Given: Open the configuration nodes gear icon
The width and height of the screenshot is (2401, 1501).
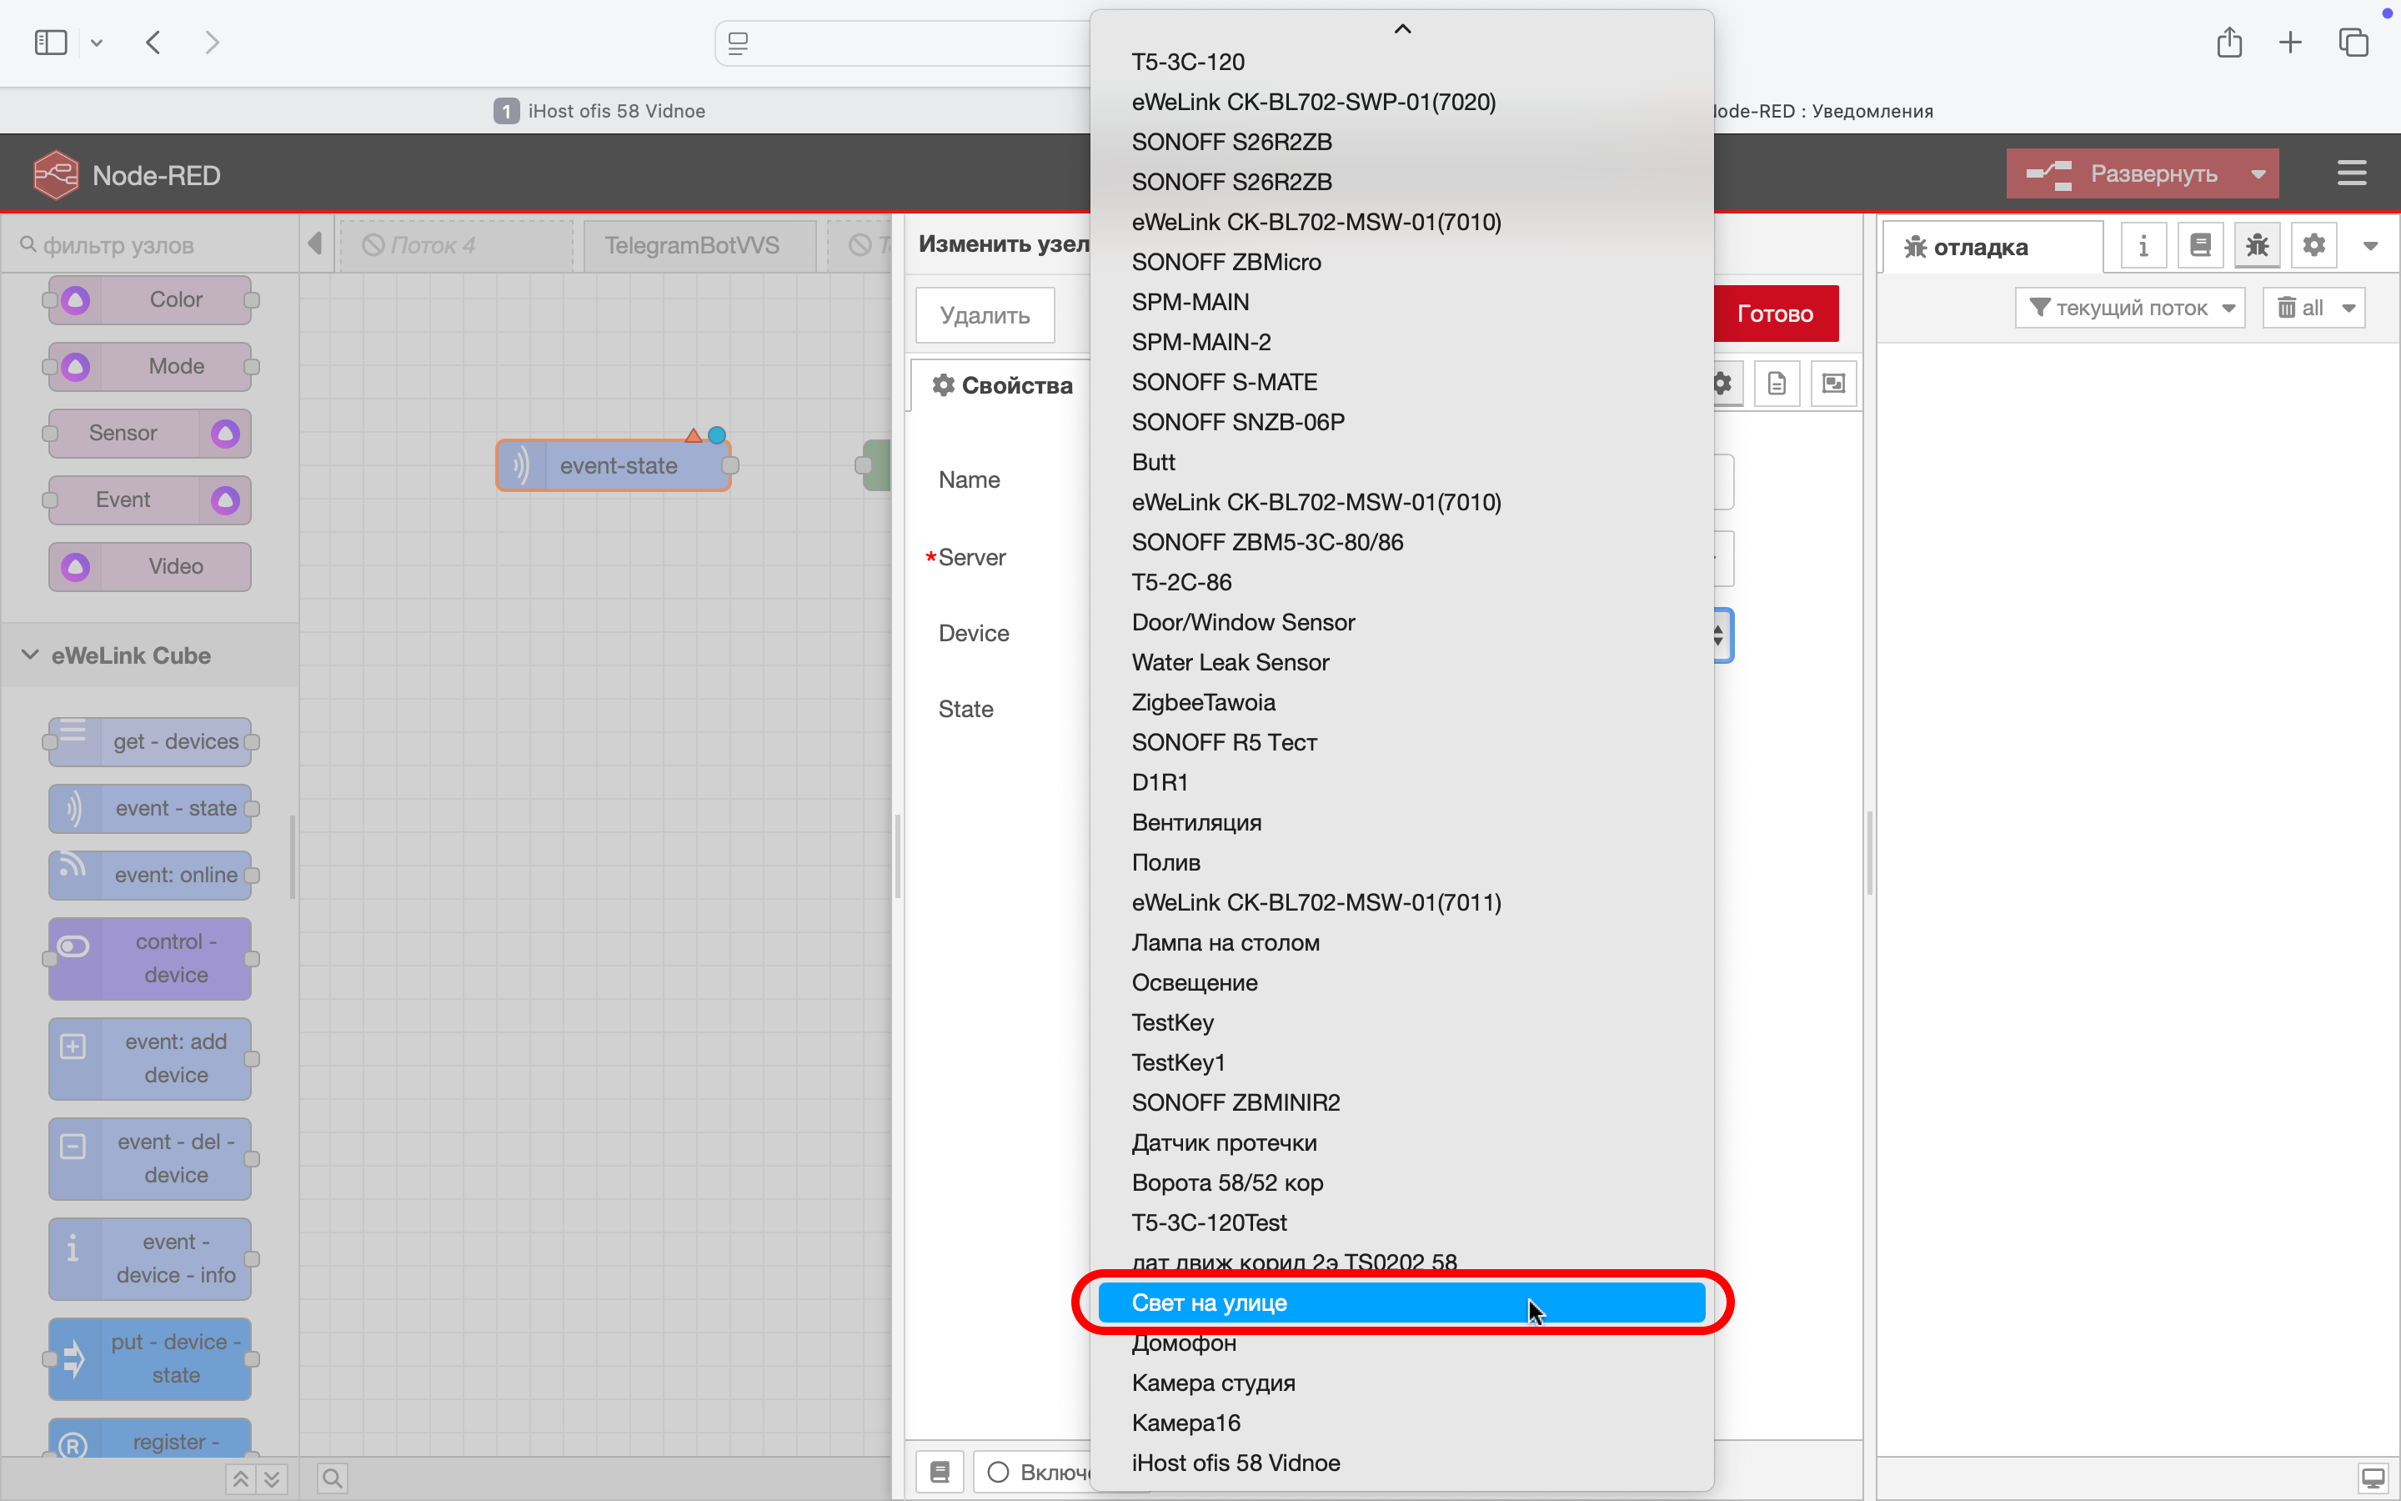Looking at the screenshot, I should [2313, 245].
